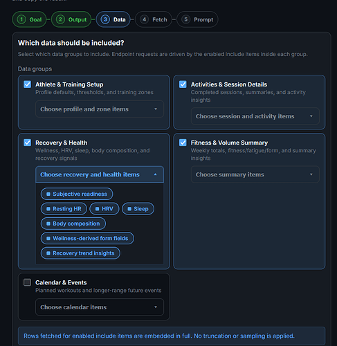Go to the Goal step
Viewport: 337px width, 346px height.
[x=29, y=19]
